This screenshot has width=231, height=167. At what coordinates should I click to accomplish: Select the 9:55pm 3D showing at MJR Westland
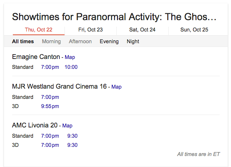(50, 106)
